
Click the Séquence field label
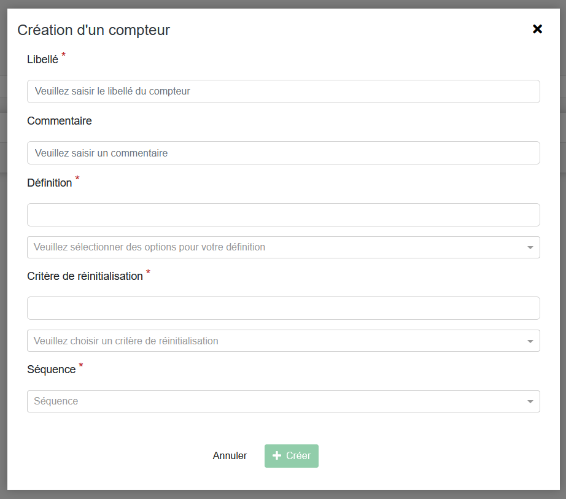tap(52, 369)
